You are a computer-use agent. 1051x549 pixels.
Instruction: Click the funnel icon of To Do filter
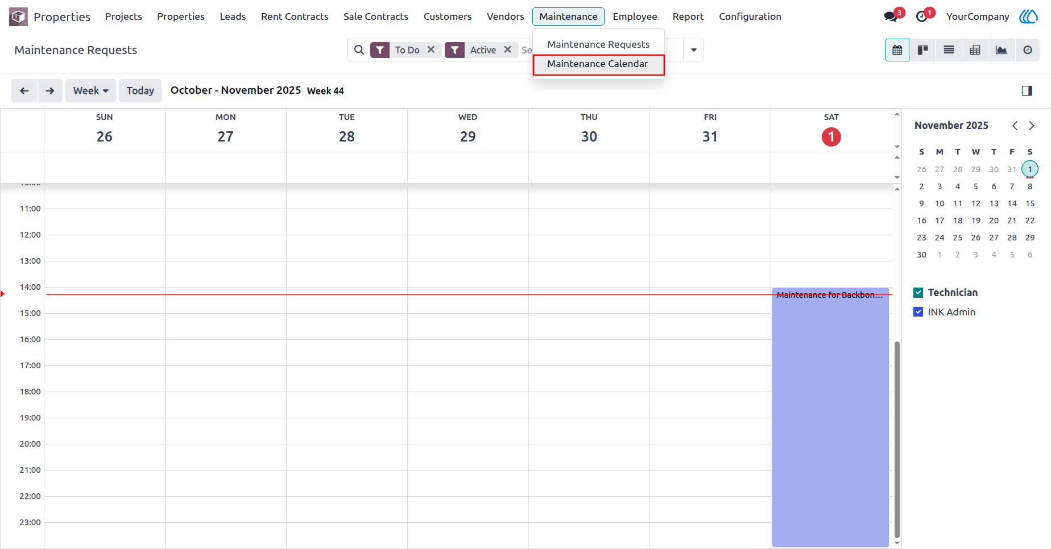(380, 50)
